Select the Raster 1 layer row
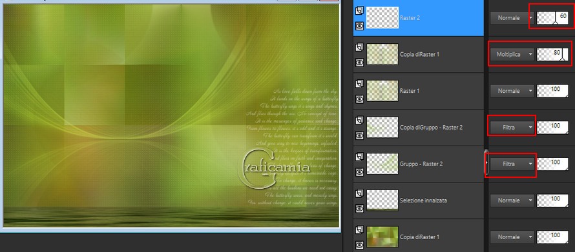The width and height of the screenshot is (575, 252). 419,91
